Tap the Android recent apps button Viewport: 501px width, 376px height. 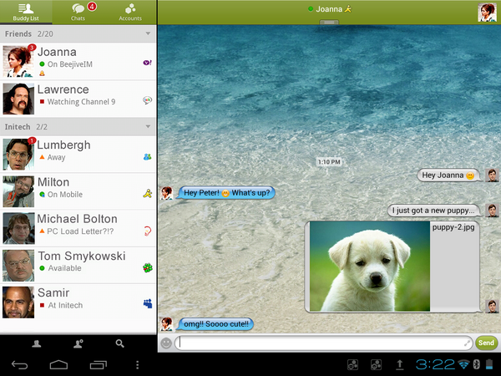99,365
